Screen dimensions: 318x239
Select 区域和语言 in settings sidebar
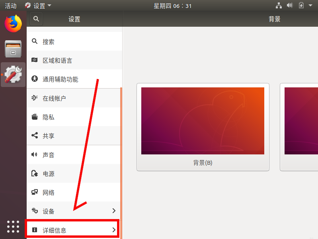tap(74, 60)
